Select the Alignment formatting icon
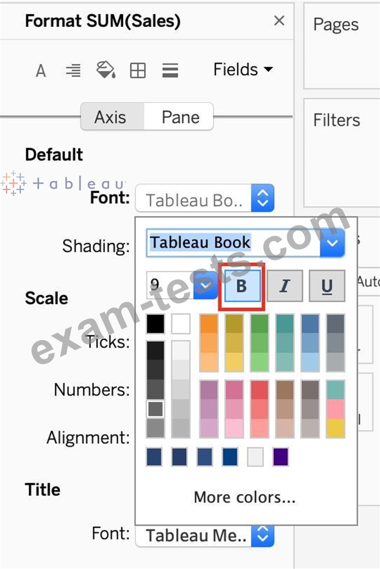This screenshot has height=569, width=380. (x=73, y=71)
